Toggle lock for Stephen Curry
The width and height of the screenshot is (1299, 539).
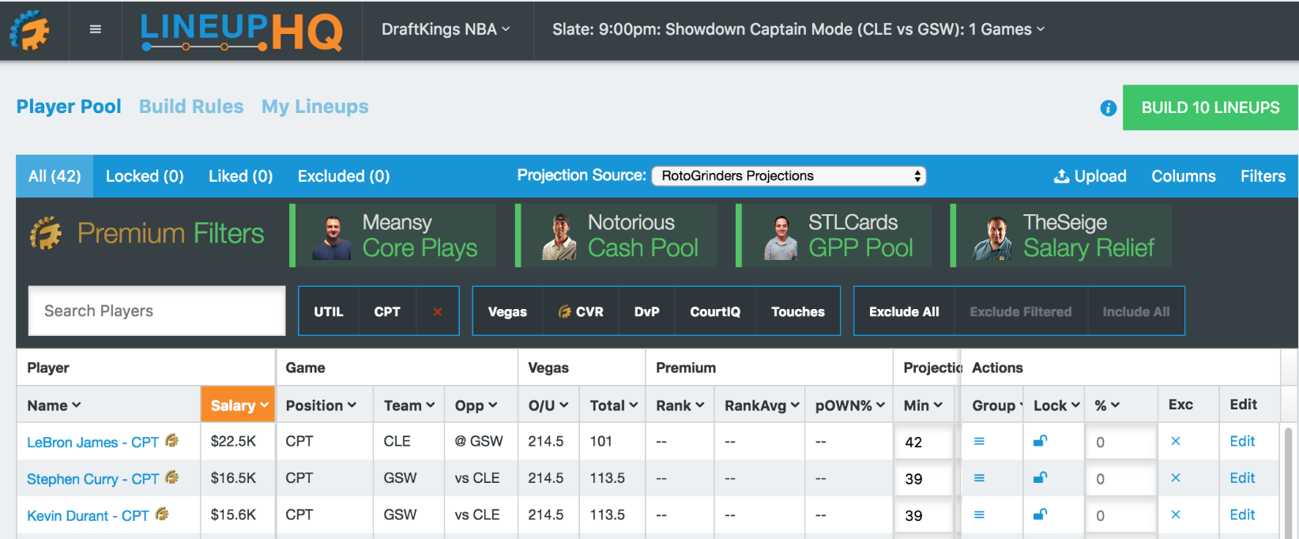[1041, 477]
